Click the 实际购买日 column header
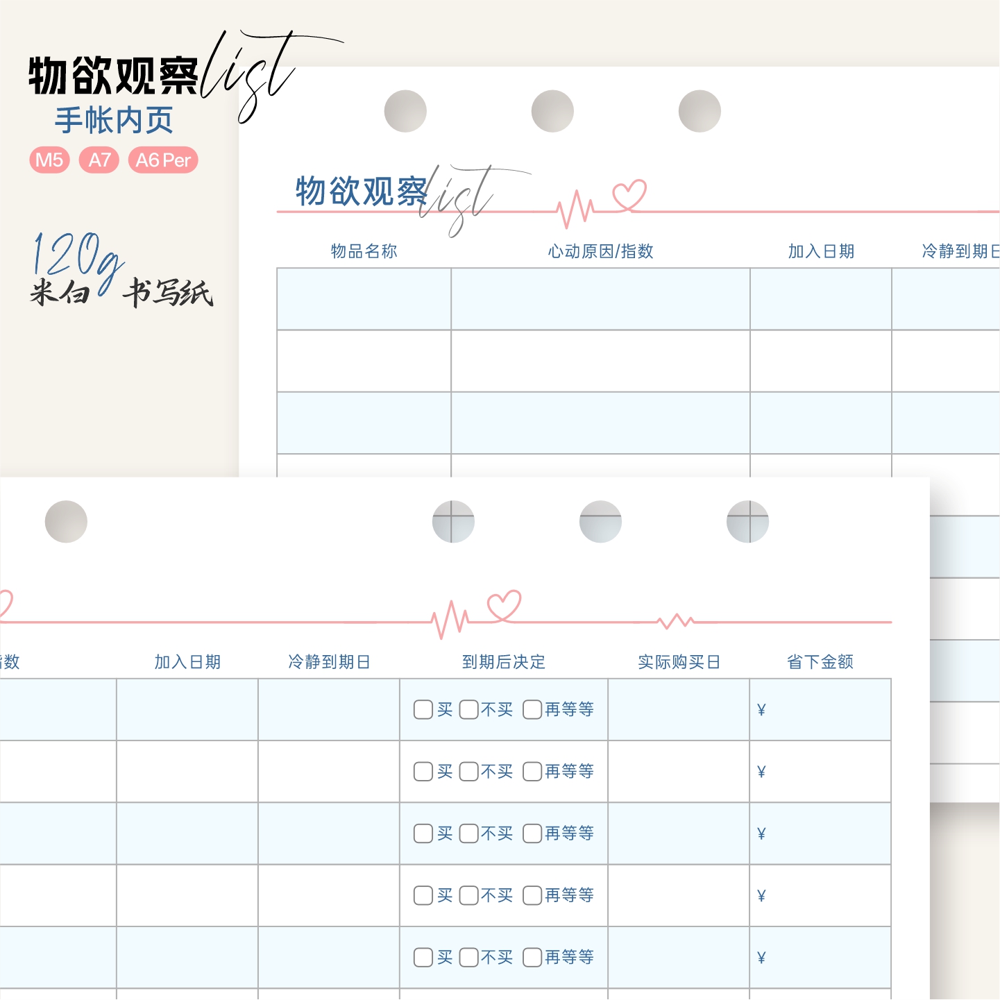Image resolution: width=1000 pixels, height=1000 pixels. click(679, 662)
